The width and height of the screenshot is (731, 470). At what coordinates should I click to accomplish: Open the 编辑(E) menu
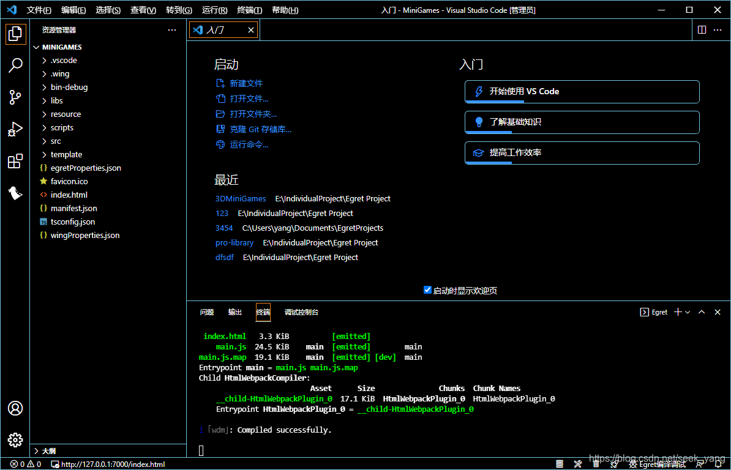tap(73, 10)
